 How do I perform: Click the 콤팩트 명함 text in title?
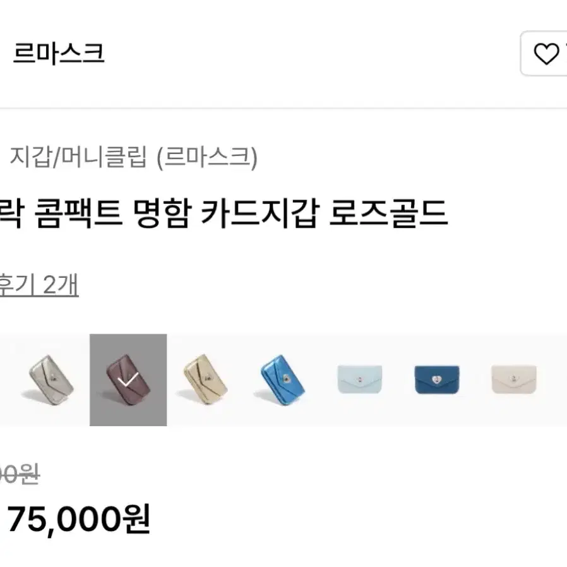point(112,213)
